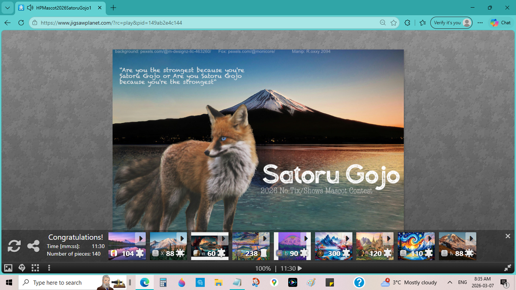The width and height of the screenshot is (516, 290).
Task: Open Edge Settings and more menu
Action: (480, 23)
